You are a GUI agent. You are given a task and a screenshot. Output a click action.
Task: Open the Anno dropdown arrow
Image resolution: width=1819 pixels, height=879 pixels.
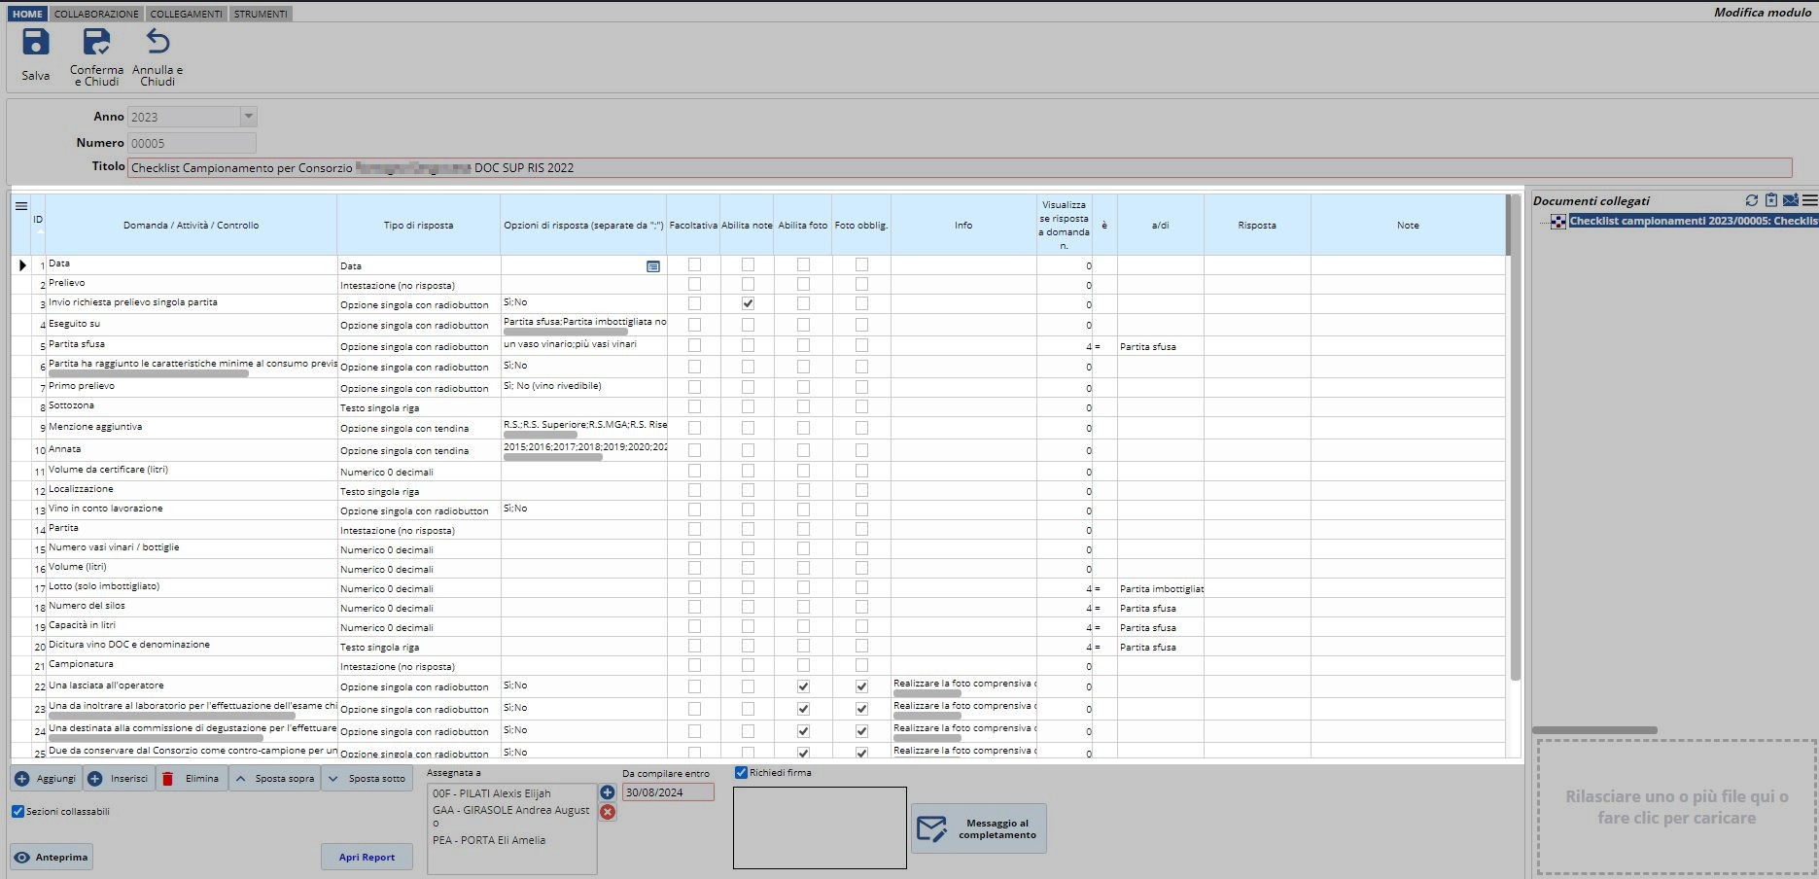click(x=248, y=117)
